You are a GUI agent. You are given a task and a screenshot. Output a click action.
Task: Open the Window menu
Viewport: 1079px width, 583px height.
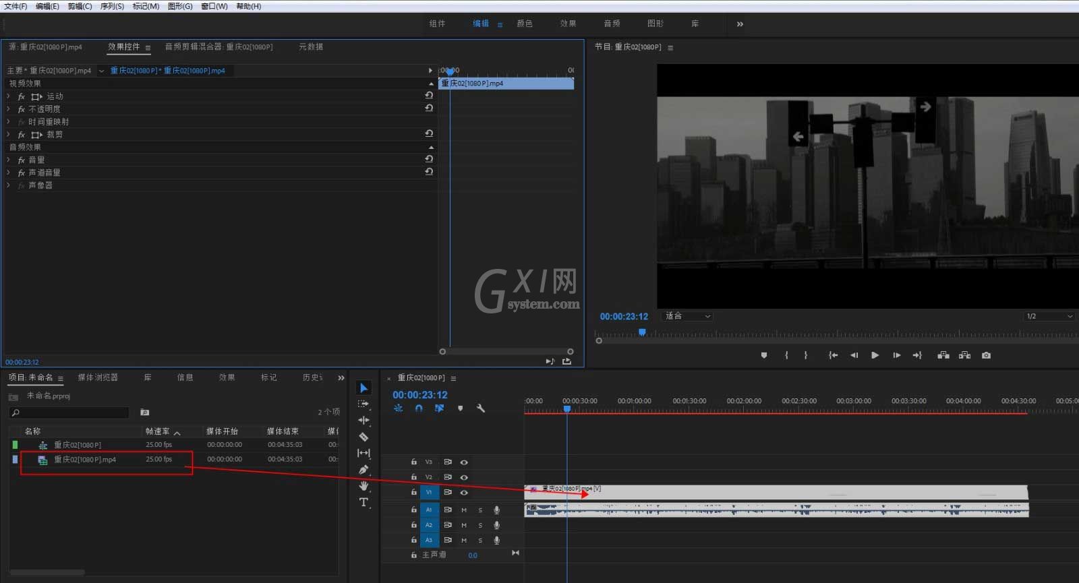[214, 6]
